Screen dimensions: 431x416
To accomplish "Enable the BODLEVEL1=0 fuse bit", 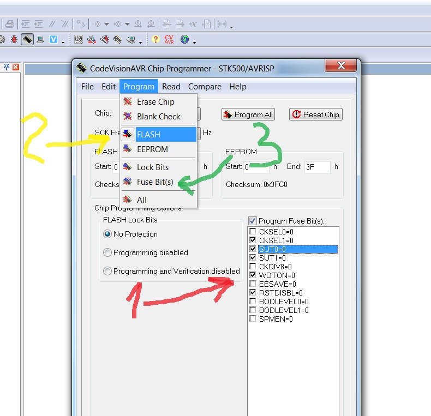I will (x=253, y=310).
